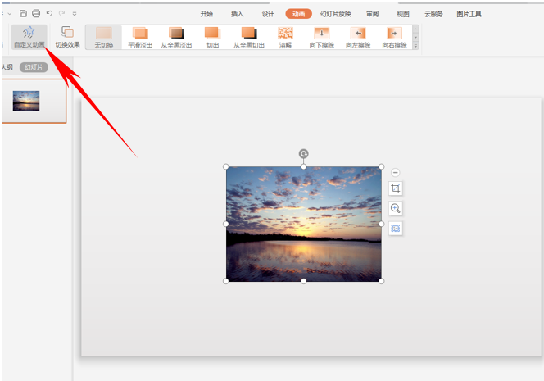Open the Switch Effects (切换效果) button

coord(67,37)
